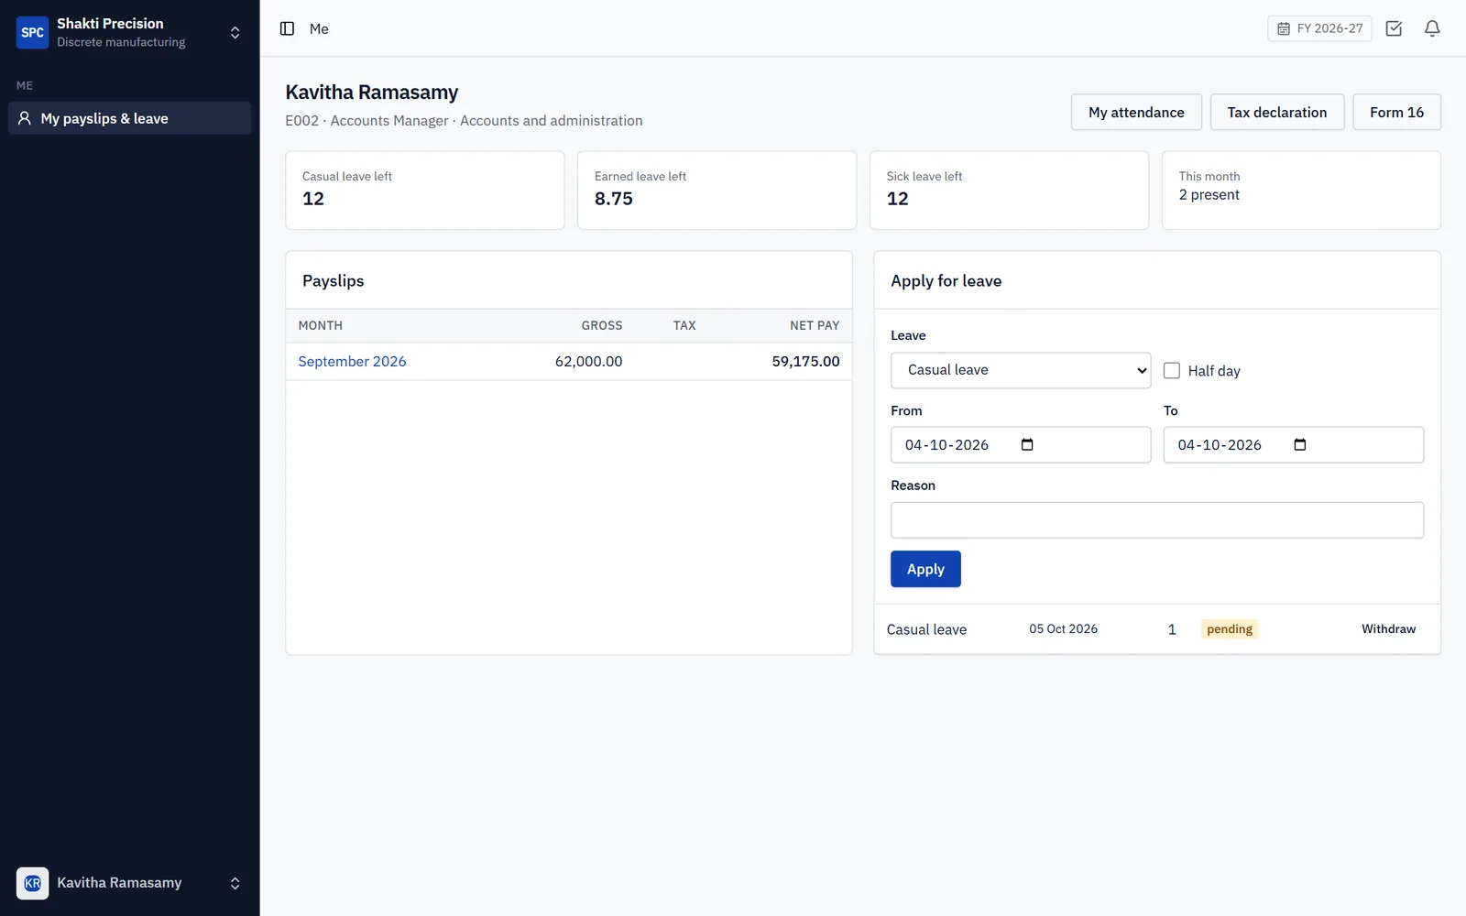Click the To date field
This screenshot has height=916, width=1466.
click(x=1293, y=444)
